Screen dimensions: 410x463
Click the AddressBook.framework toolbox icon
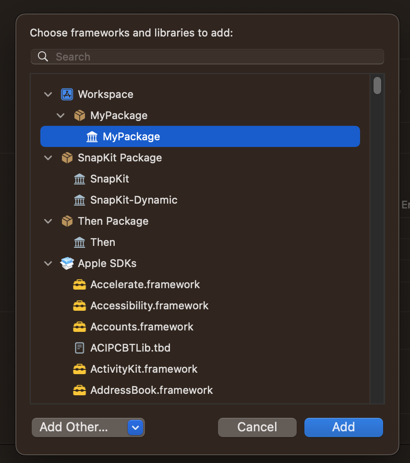tap(79, 390)
